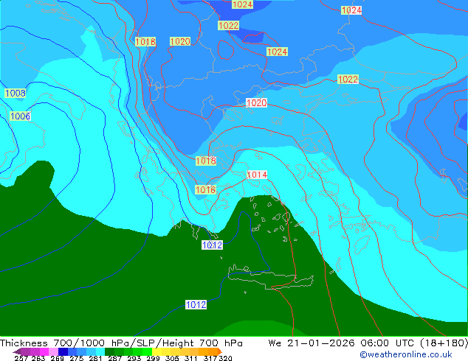Pick the cyan legend swatch above 281

click(x=100, y=351)
